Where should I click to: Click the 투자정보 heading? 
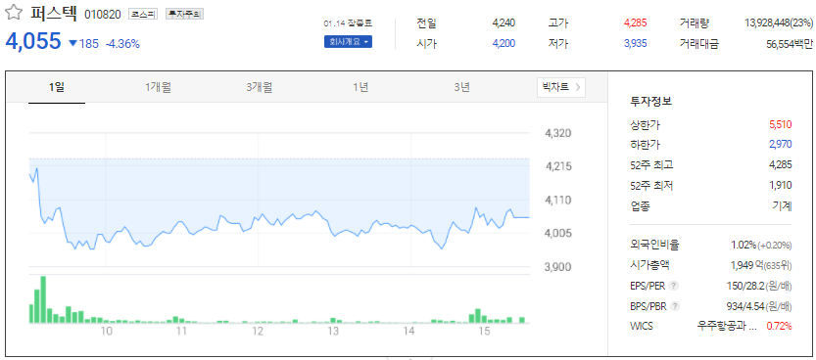click(651, 102)
